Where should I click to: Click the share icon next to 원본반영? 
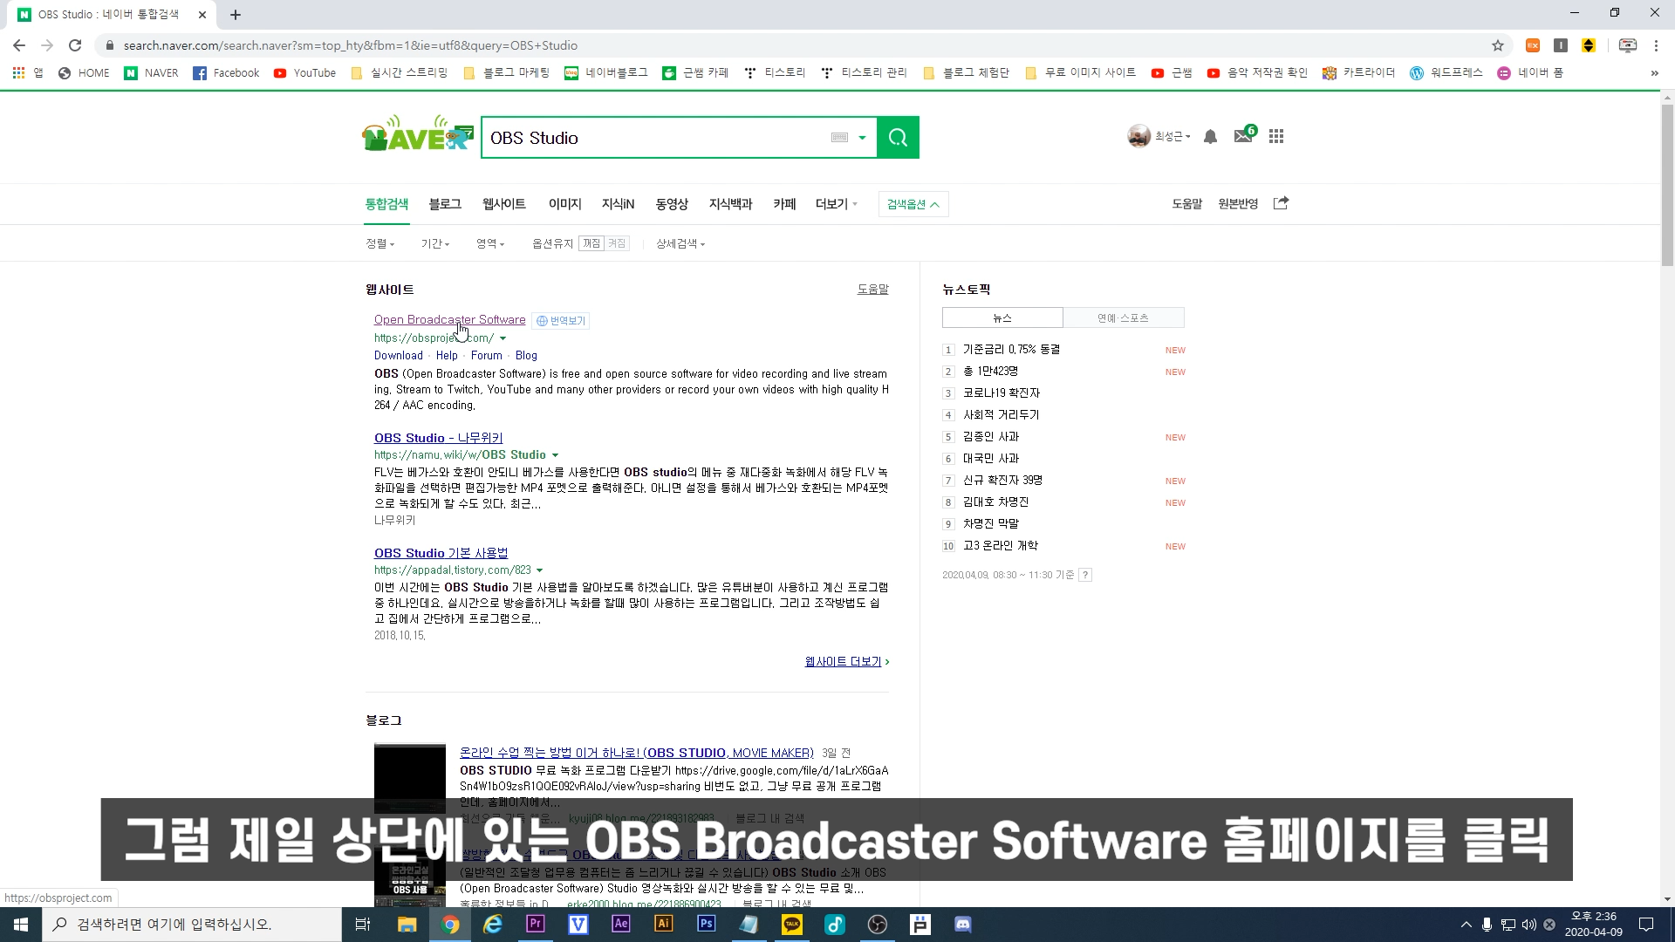[x=1281, y=203]
